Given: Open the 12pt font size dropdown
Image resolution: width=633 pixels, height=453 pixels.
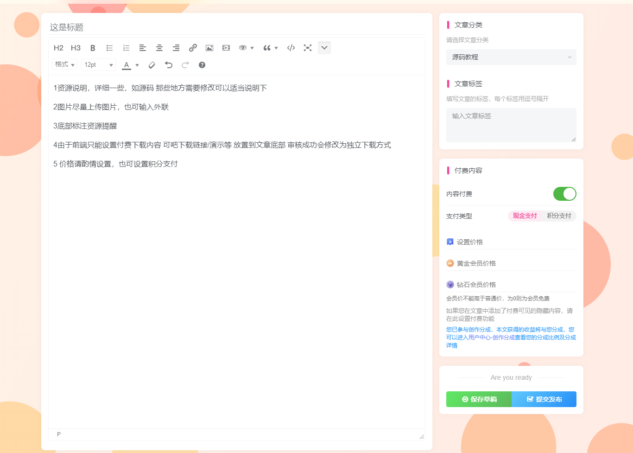Looking at the screenshot, I should point(98,64).
